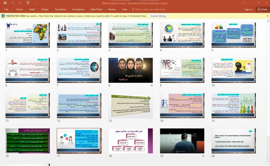Click the Redo icon in the title bar
Image resolution: width=270 pixels, height=166 pixels.
[20, 3]
